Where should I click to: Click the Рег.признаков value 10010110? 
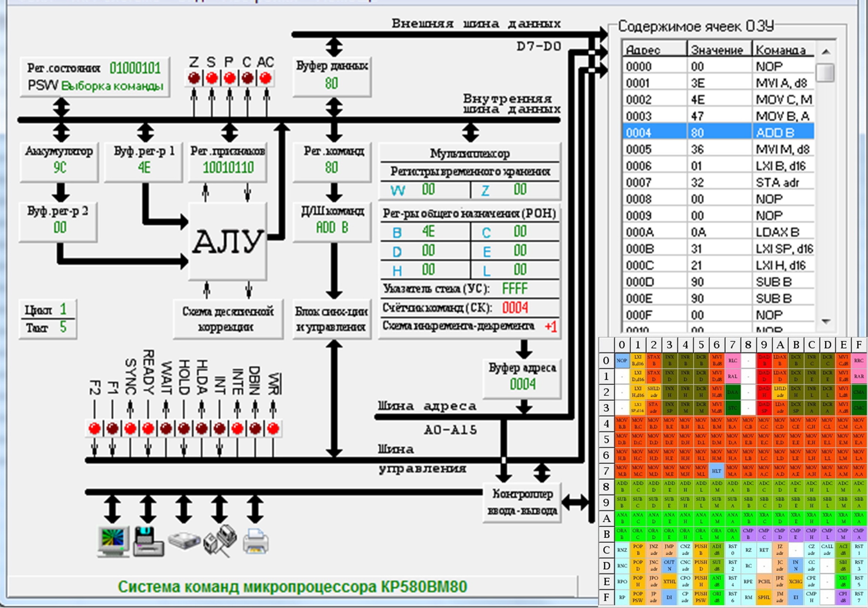(228, 167)
